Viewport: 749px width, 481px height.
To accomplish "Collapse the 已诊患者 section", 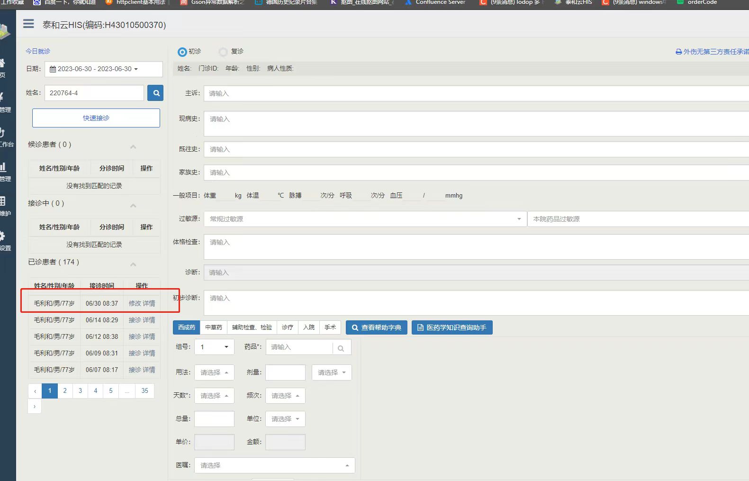I will click(133, 264).
